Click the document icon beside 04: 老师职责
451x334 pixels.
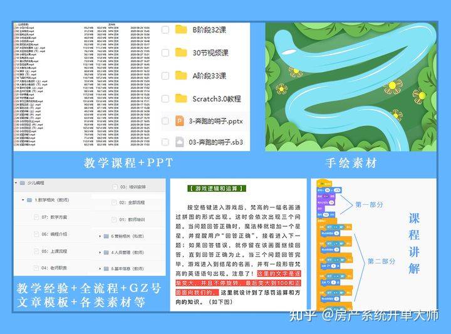click(36, 268)
